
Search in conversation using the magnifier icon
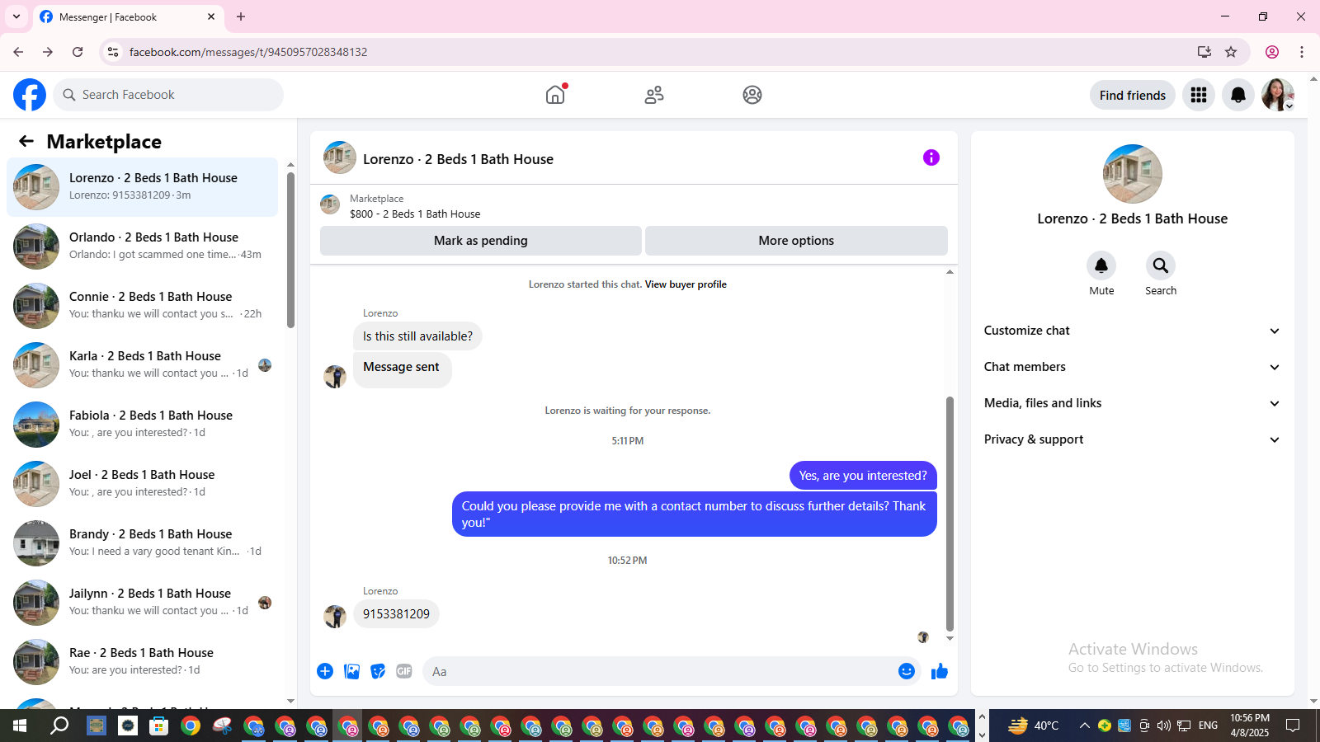click(1161, 265)
